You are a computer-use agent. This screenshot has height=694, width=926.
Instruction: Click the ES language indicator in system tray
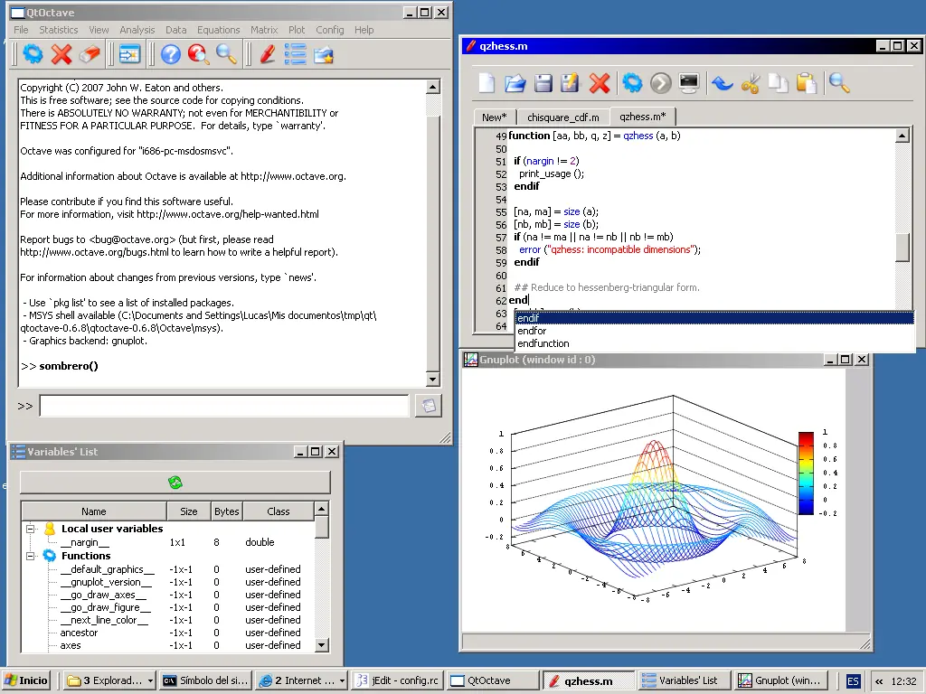(853, 681)
